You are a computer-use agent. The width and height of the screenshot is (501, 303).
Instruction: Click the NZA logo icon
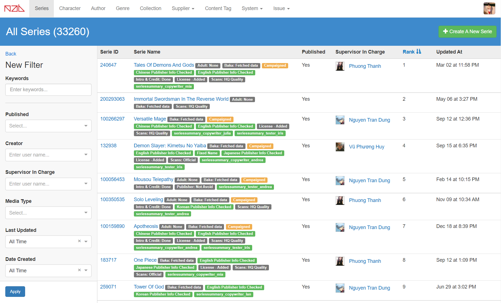15,8
